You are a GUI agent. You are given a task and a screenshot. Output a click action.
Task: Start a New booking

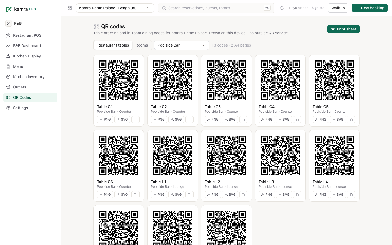pos(370,8)
